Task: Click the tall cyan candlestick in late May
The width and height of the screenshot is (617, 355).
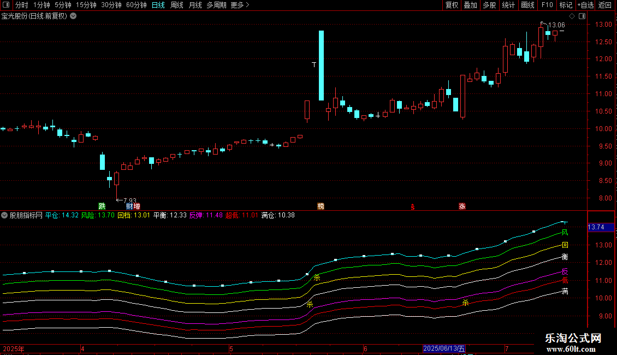Action: point(322,66)
